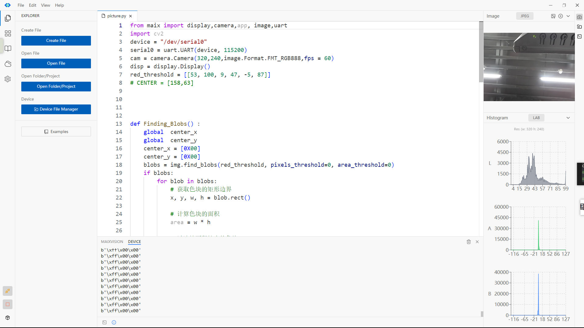Close the bottom log panel
Viewport: 584px width, 328px height.
[x=477, y=242]
